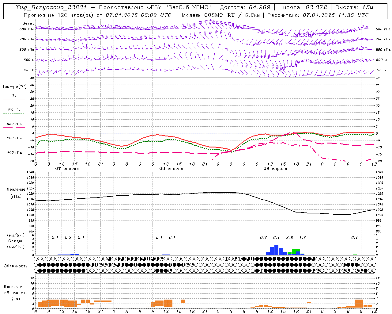Click the pink dashed 500 гПа legend line

pos(13,156)
